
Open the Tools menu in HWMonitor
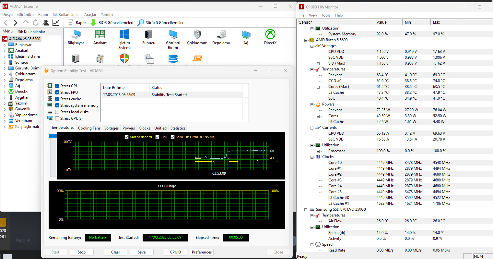[x=326, y=15]
